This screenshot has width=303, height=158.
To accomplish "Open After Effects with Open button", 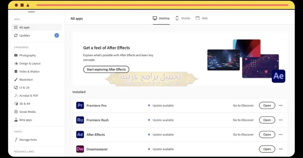I will pos(267,134).
